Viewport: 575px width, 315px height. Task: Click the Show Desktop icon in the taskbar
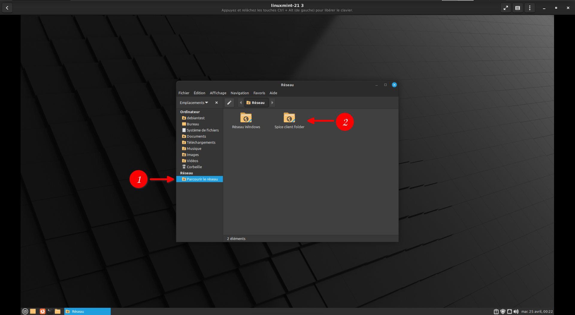click(x=33, y=311)
